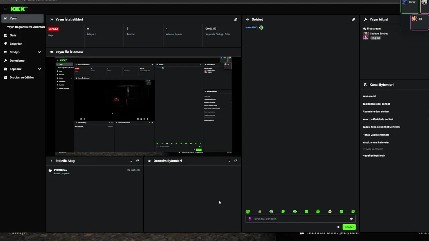Send the leftmost quick emote above message box
This screenshot has height=241, width=429.
(x=248, y=212)
